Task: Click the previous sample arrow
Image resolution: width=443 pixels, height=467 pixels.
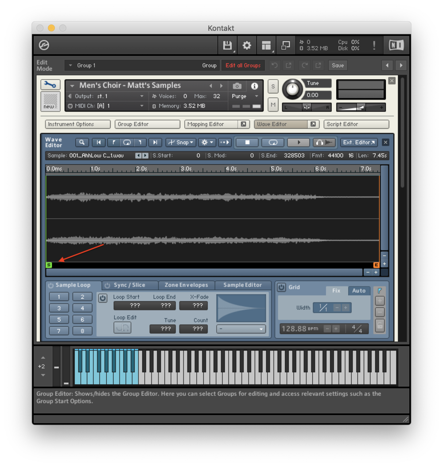Action: click(x=138, y=155)
